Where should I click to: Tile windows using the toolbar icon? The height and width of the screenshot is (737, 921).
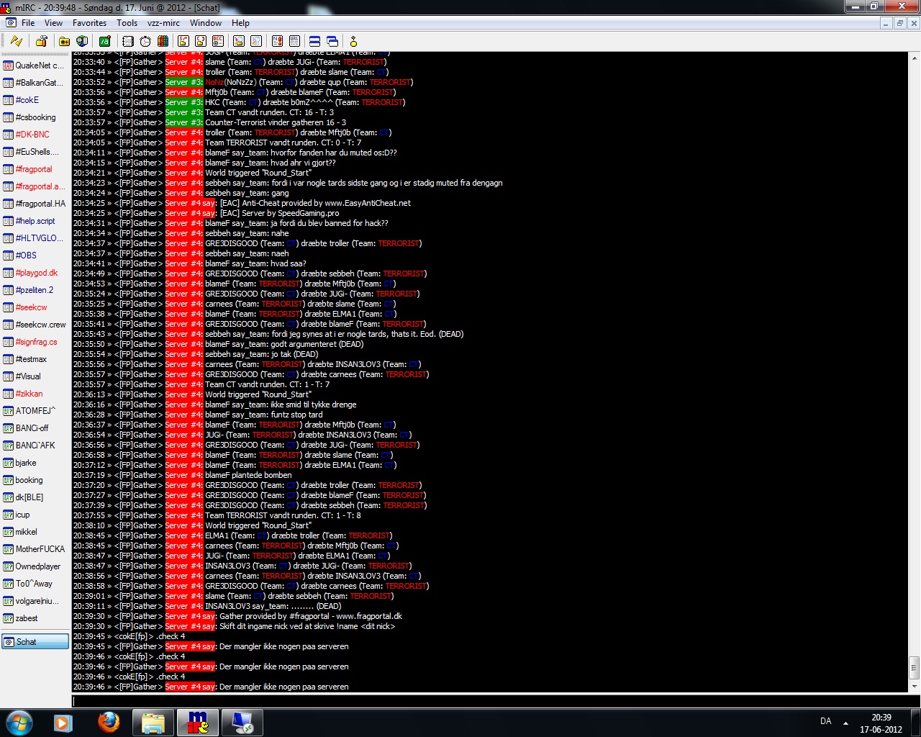tap(315, 41)
